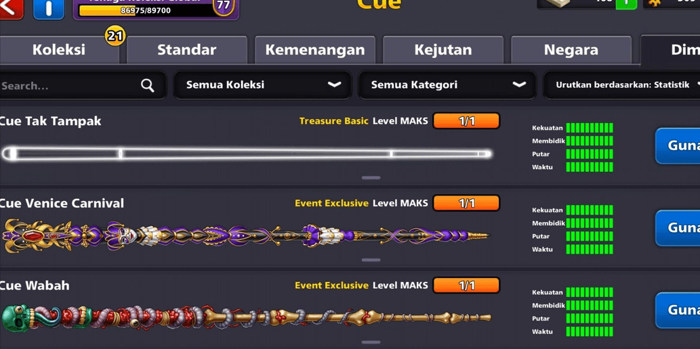Select the Cue Tak Tampak cue image
Viewport: 700px width, 349px height.
pyautogui.click(x=247, y=154)
